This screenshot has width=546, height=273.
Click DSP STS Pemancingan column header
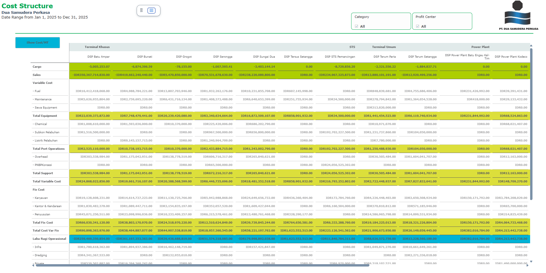(340, 57)
